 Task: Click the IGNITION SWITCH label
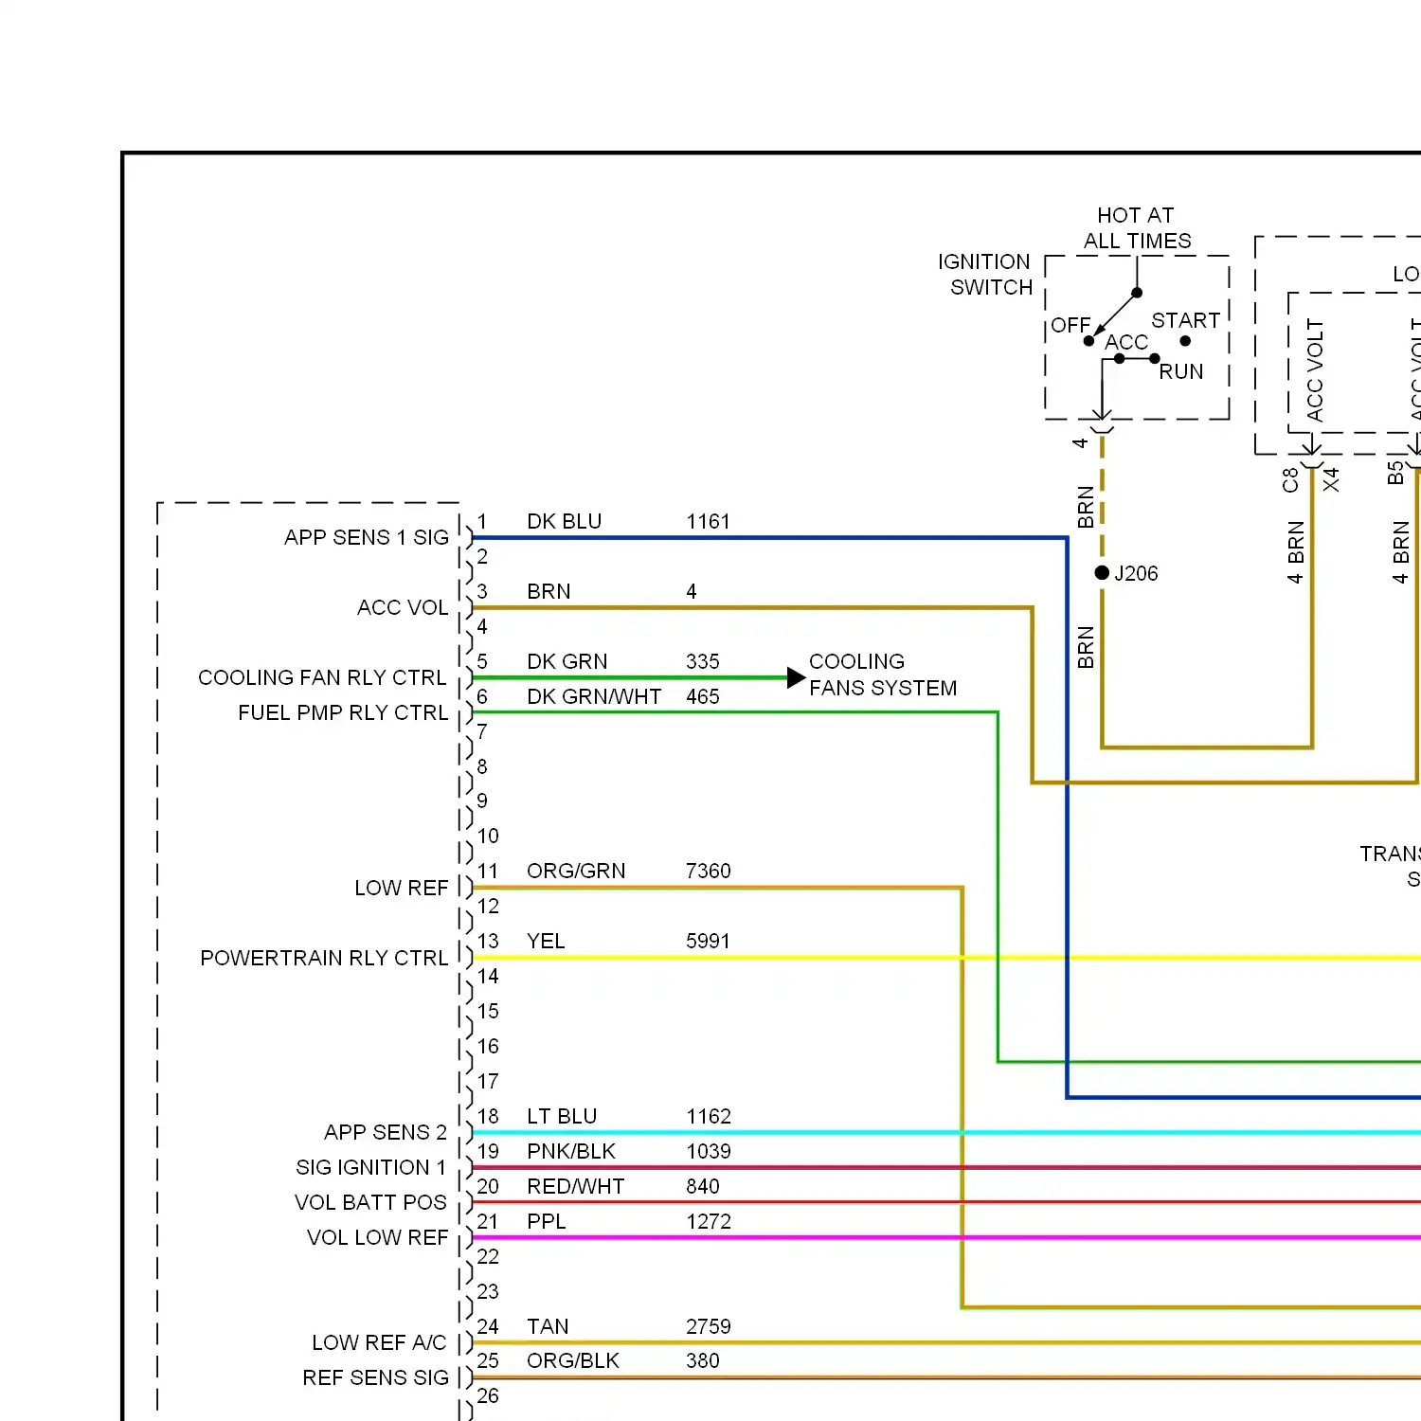click(984, 274)
